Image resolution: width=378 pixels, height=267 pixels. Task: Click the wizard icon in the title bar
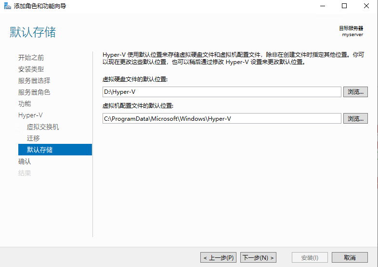tap(8, 6)
